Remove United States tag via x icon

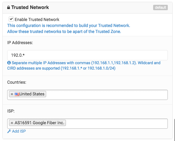point(12,94)
